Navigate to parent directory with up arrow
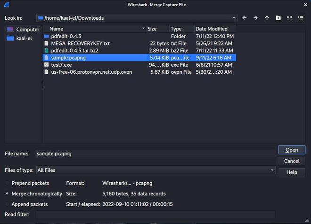This screenshot has height=224, width=311. coord(267,18)
